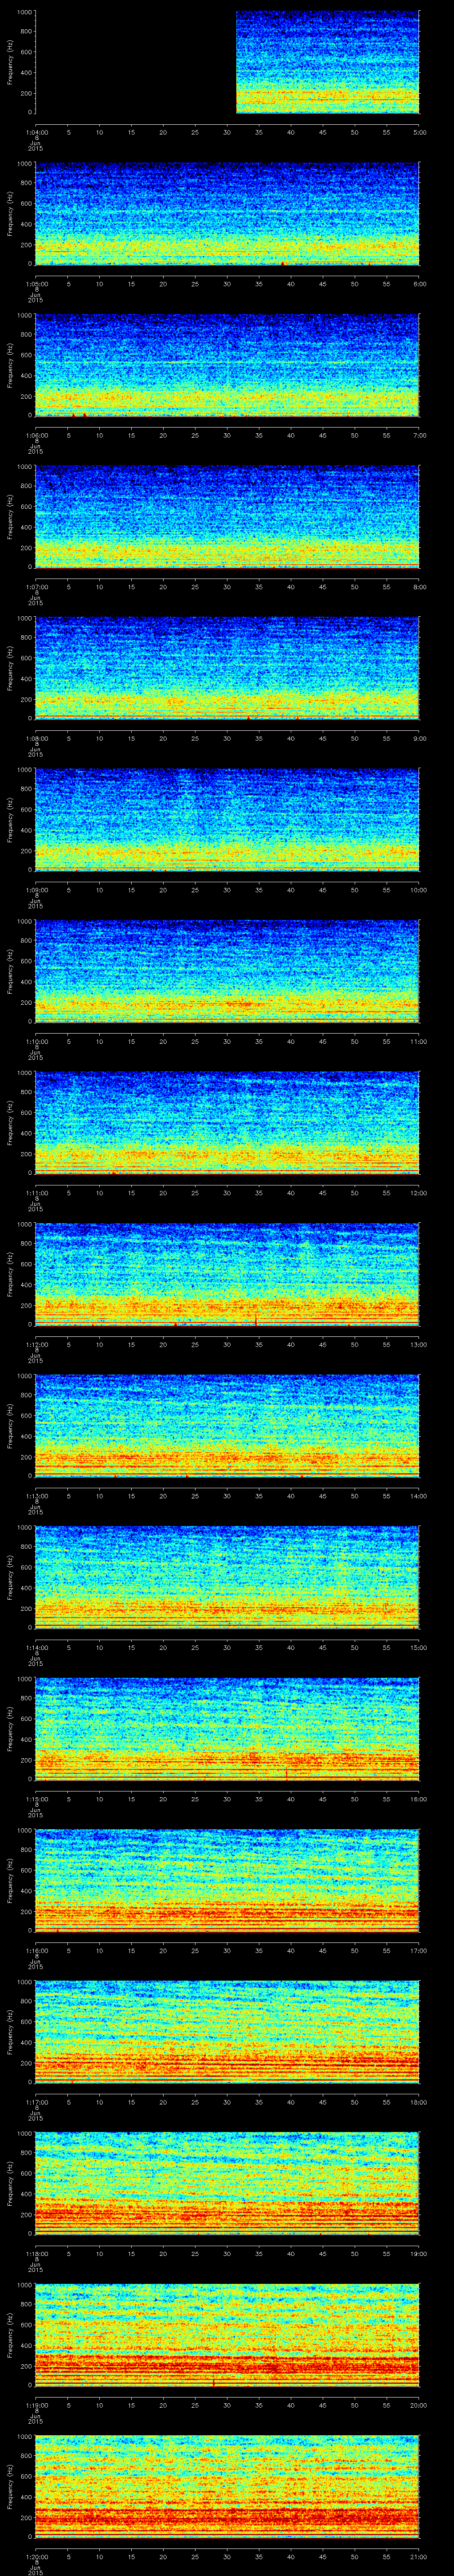Click the 18:00 end-time axis label
Image resolution: width=454 pixels, height=2576 pixels.
coord(419,2101)
